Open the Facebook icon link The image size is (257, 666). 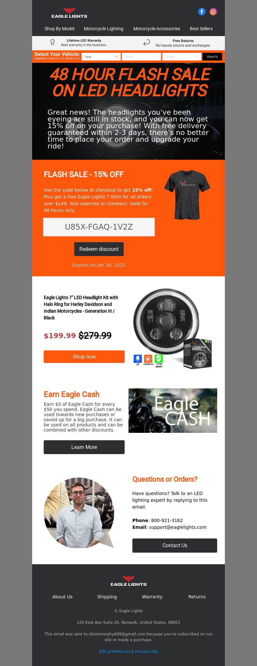(x=202, y=12)
